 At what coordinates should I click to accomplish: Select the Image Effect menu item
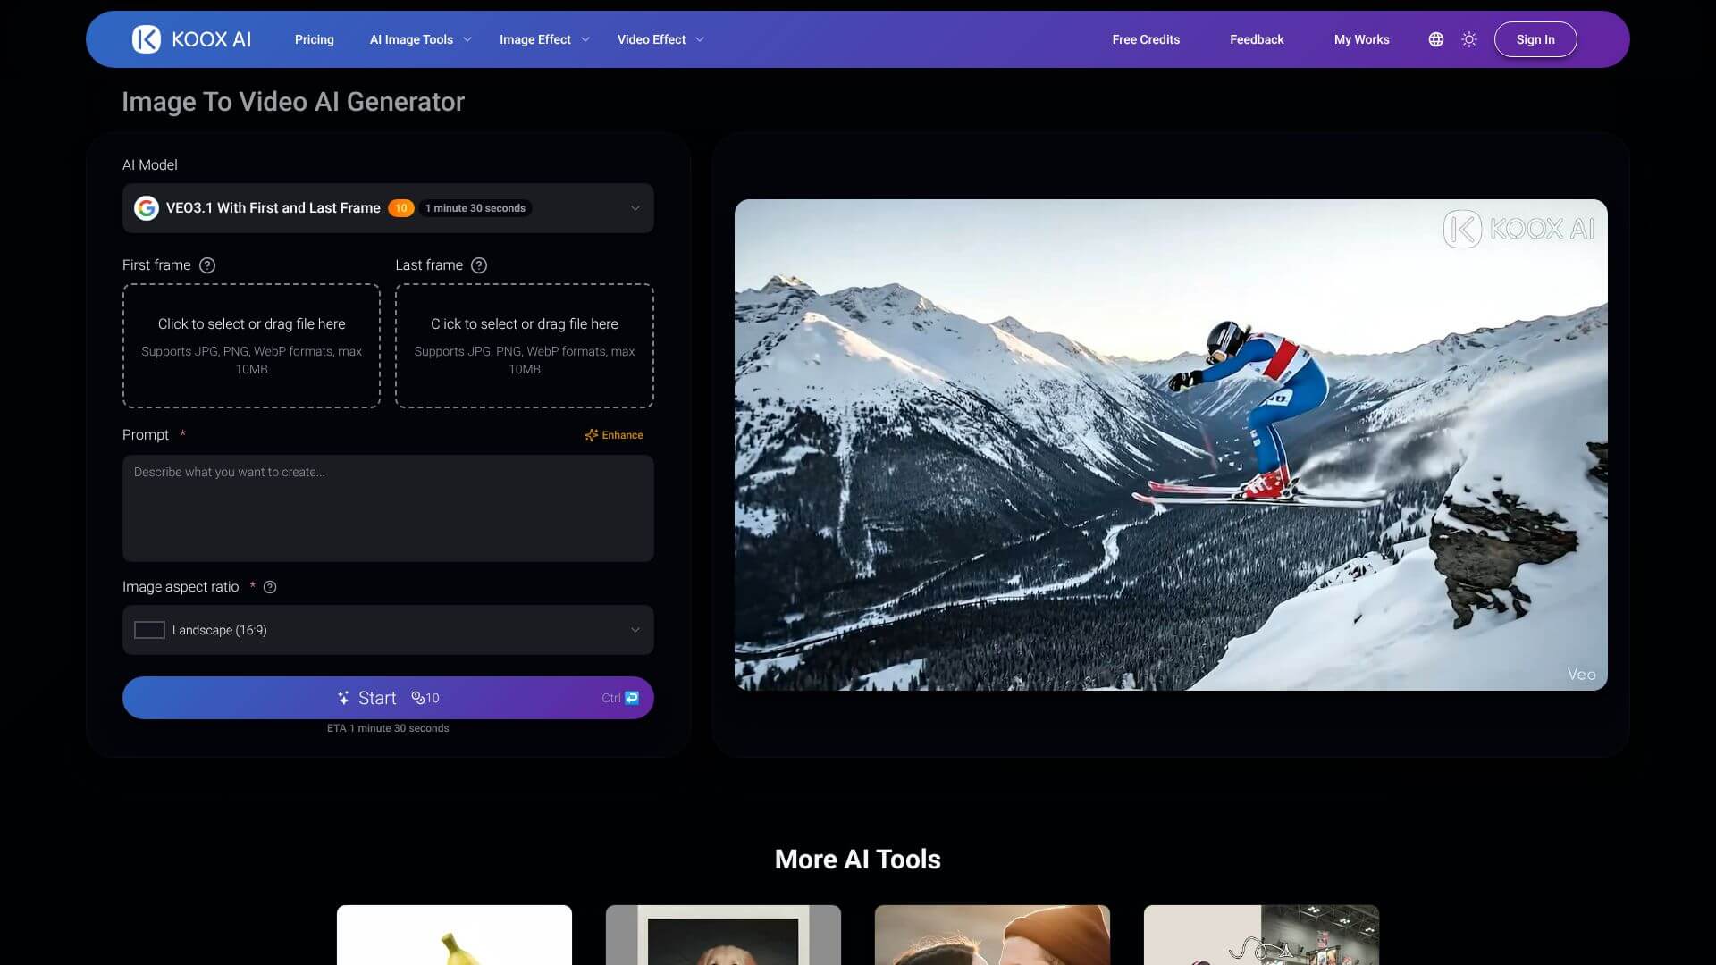[x=535, y=39]
